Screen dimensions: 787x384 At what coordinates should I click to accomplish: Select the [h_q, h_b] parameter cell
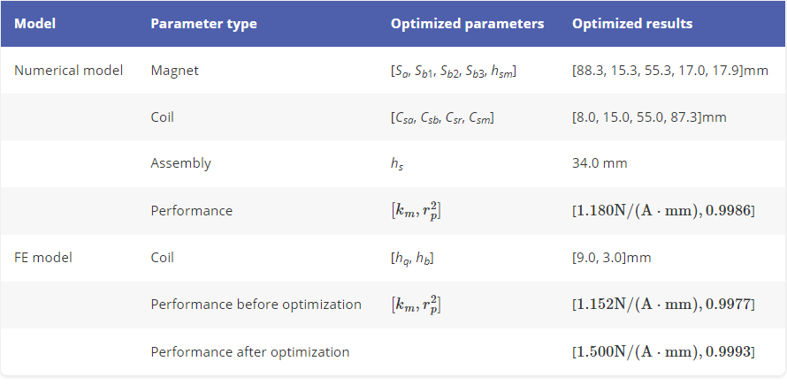coord(412,258)
